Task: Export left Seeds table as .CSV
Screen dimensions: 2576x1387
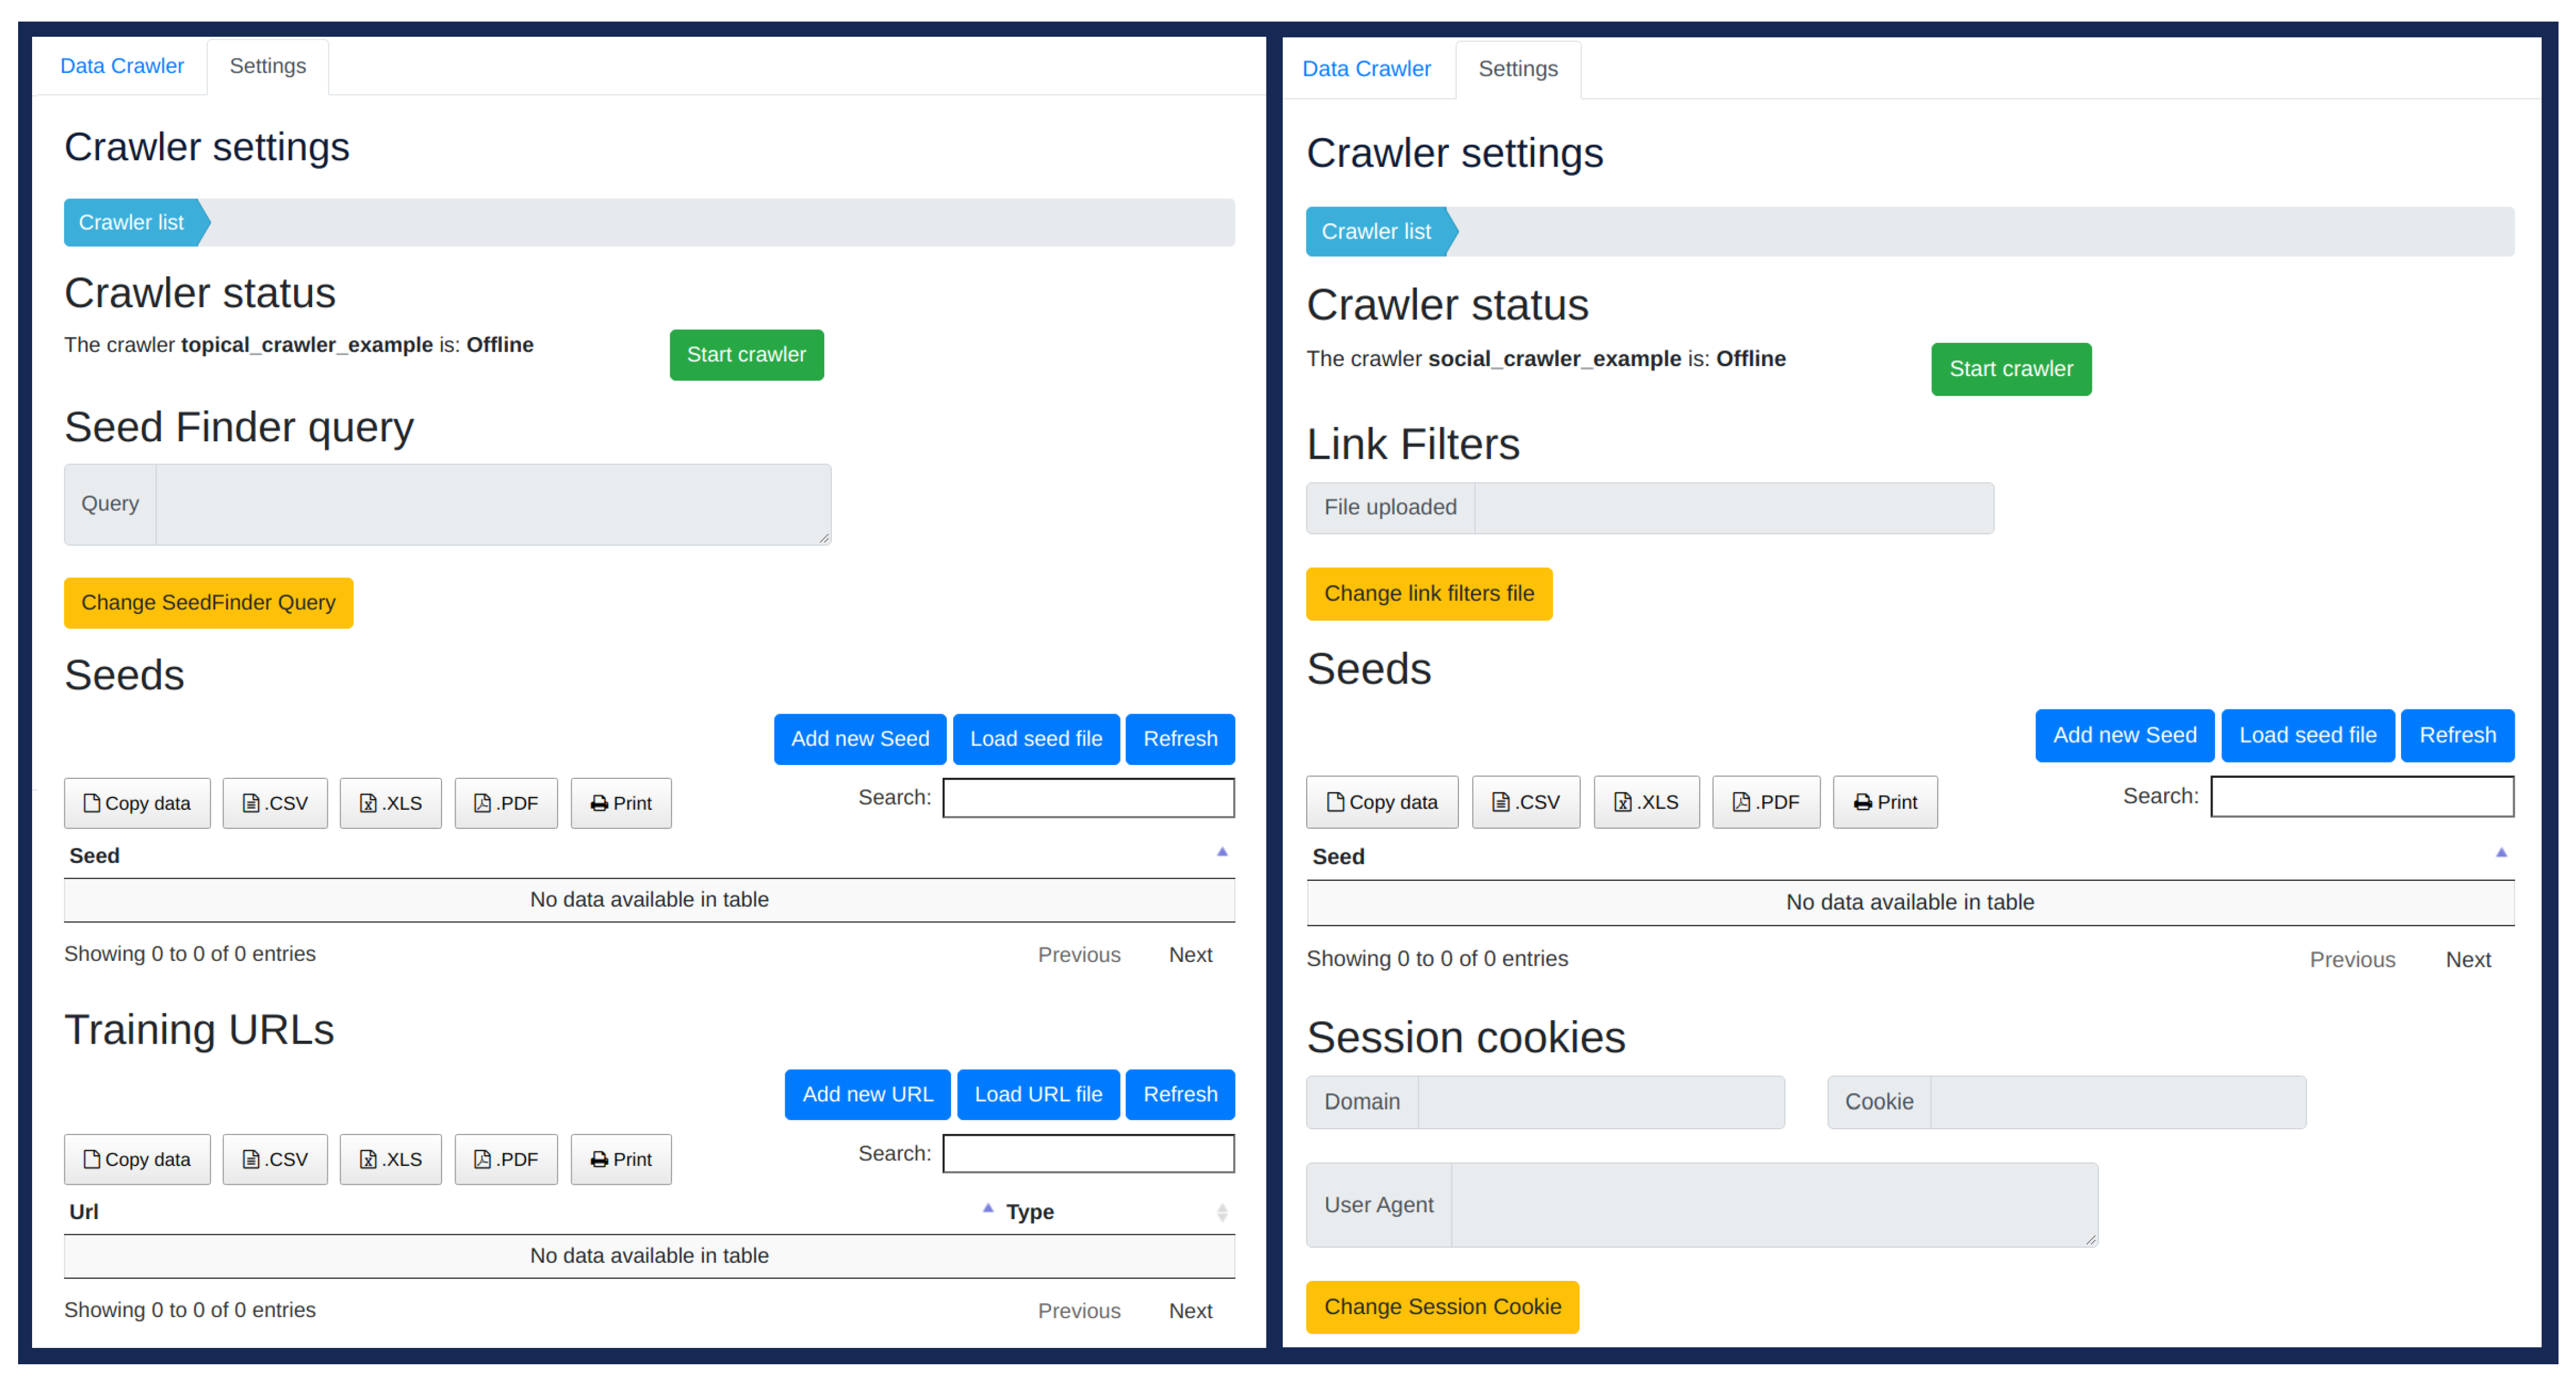Action: (x=275, y=803)
